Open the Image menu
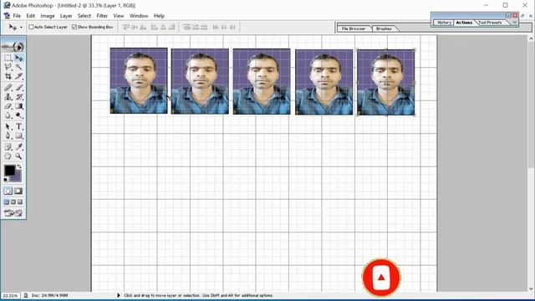535x301 pixels. tap(48, 16)
